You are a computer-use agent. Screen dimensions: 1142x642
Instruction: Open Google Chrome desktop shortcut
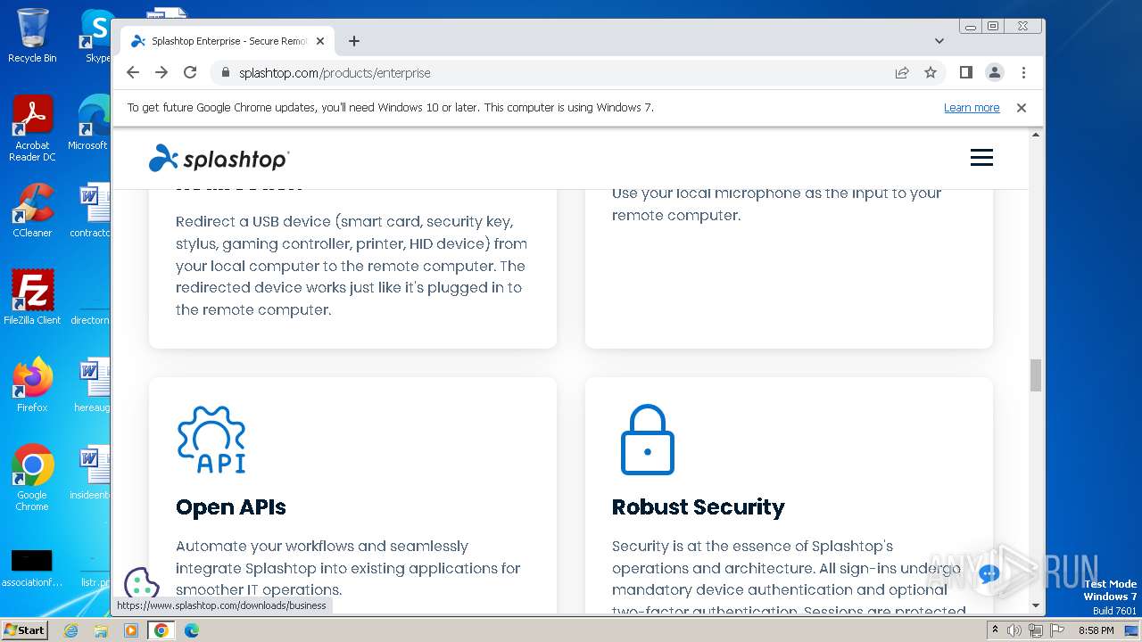click(32, 477)
